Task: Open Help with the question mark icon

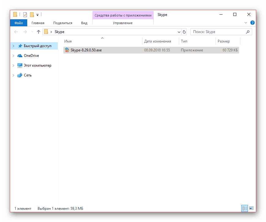Action: pyautogui.click(x=253, y=23)
